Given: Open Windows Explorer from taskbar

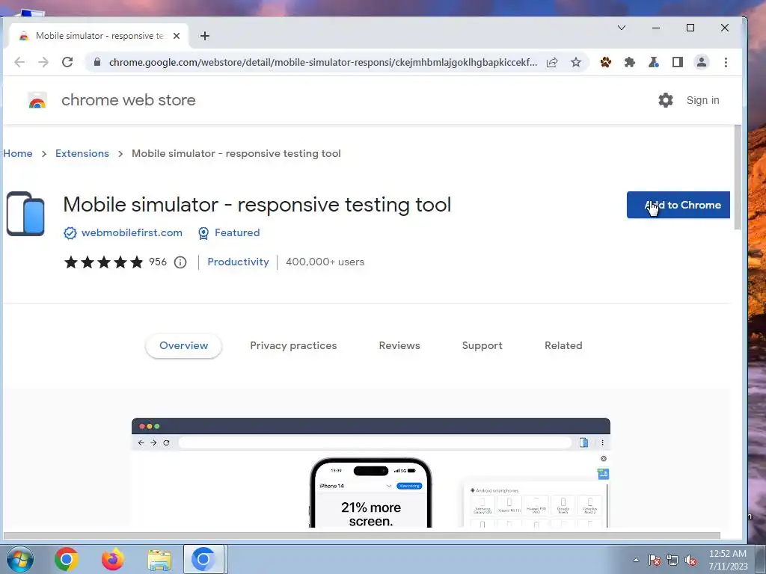Looking at the screenshot, I should pyautogui.click(x=159, y=559).
